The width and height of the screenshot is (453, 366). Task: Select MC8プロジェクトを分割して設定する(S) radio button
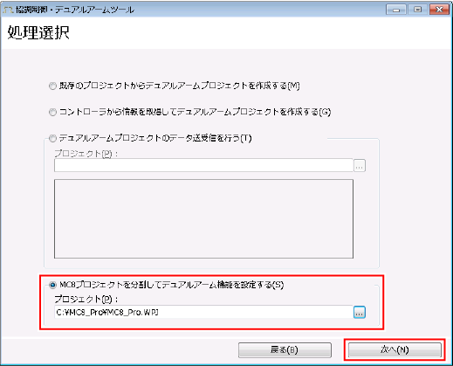click(52, 285)
